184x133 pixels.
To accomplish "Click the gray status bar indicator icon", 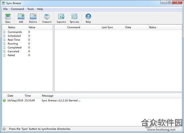I will pos(4,129).
